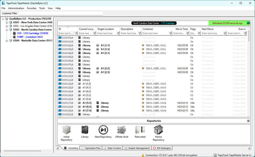Click the container icon in row 000002L5
Screen dimensions: 255x157
[x=143, y=45]
